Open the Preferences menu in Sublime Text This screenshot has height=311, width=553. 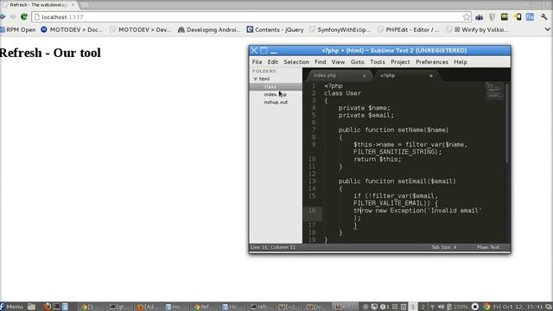[432, 61]
